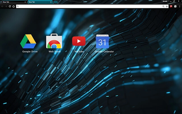
Task: Open the Google Calendar app icon
Action: [x=102, y=41]
